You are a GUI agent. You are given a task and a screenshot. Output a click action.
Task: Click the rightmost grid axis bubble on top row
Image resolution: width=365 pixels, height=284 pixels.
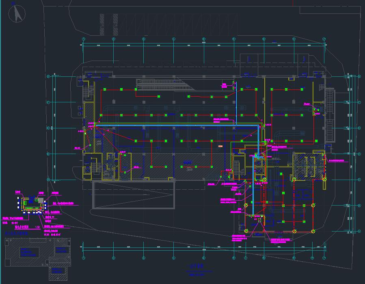tap(324, 39)
